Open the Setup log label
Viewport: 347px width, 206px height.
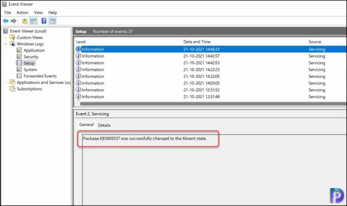point(29,63)
